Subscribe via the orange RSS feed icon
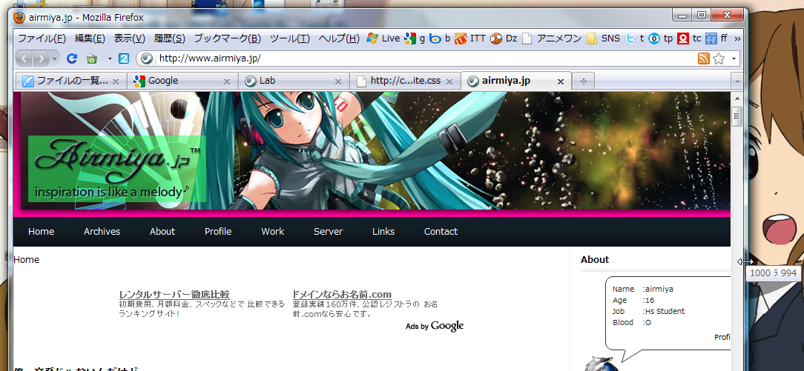804x371 pixels. coord(703,59)
